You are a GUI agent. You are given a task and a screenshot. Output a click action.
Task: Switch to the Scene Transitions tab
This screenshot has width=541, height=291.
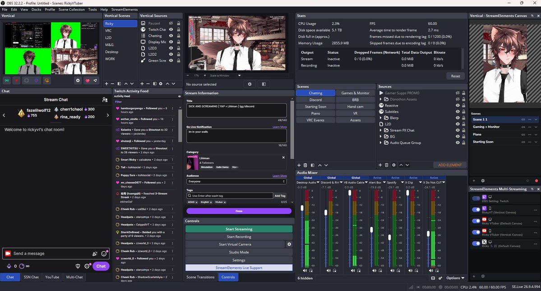point(200,277)
